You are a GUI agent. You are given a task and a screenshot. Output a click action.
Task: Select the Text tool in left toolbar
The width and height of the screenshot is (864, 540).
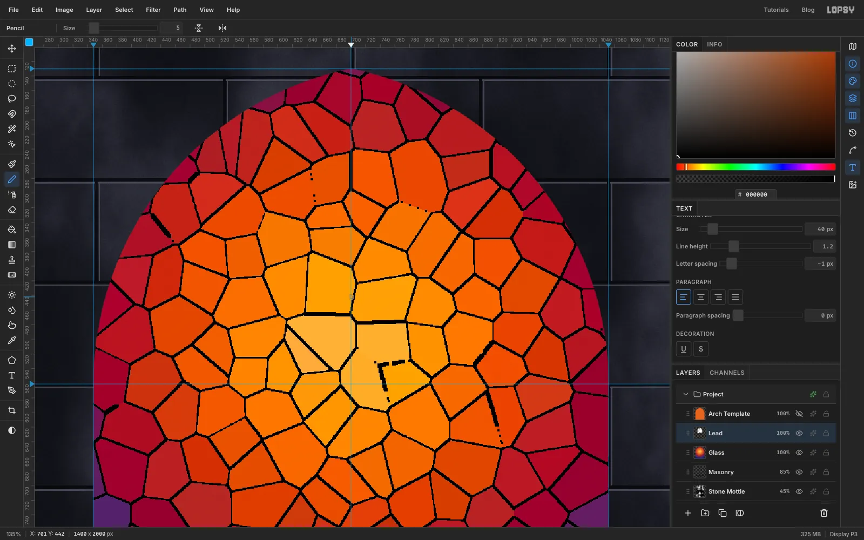pos(12,375)
